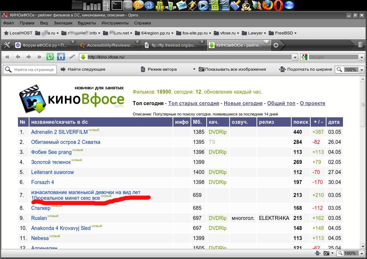Go to the Home page icon
The width and height of the screenshot is (367, 259).
coord(61,57)
